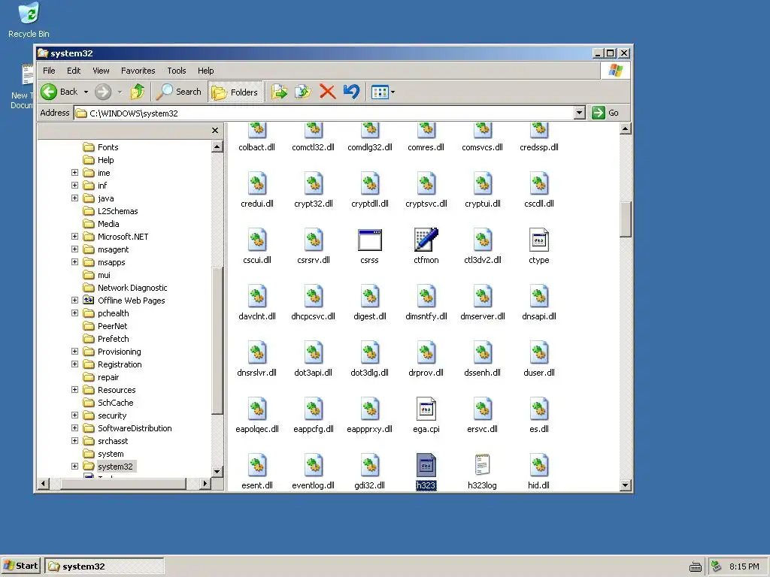Select the hid.dll icon
770x577 pixels.
pos(538,464)
